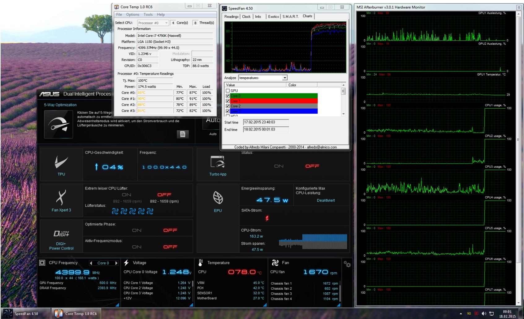Click the CPU Frequency chip icon
Viewport: 524px width, 319px height.
tap(42, 263)
